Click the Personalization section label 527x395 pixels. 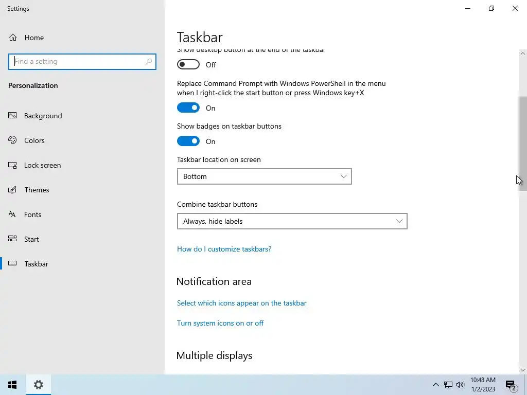[x=33, y=85]
